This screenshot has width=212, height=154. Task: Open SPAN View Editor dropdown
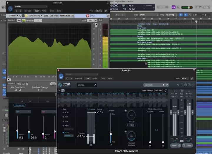[x=99, y=11]
